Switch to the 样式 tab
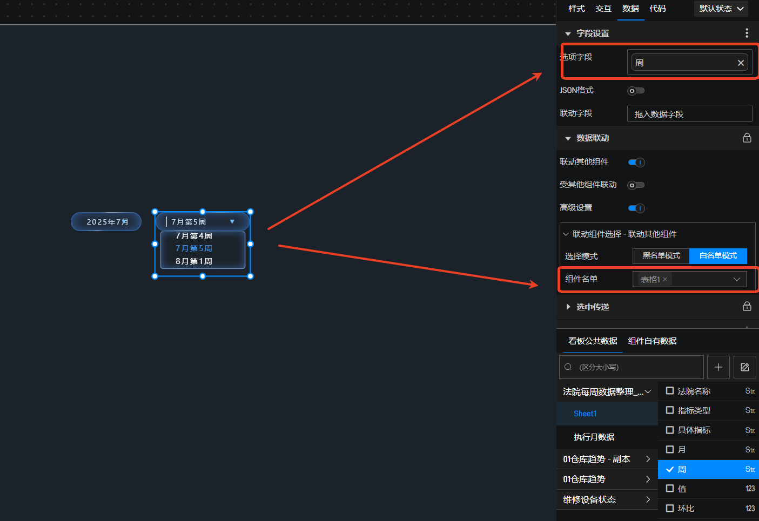This screenshot has width=759, height=521. point(576,9)
